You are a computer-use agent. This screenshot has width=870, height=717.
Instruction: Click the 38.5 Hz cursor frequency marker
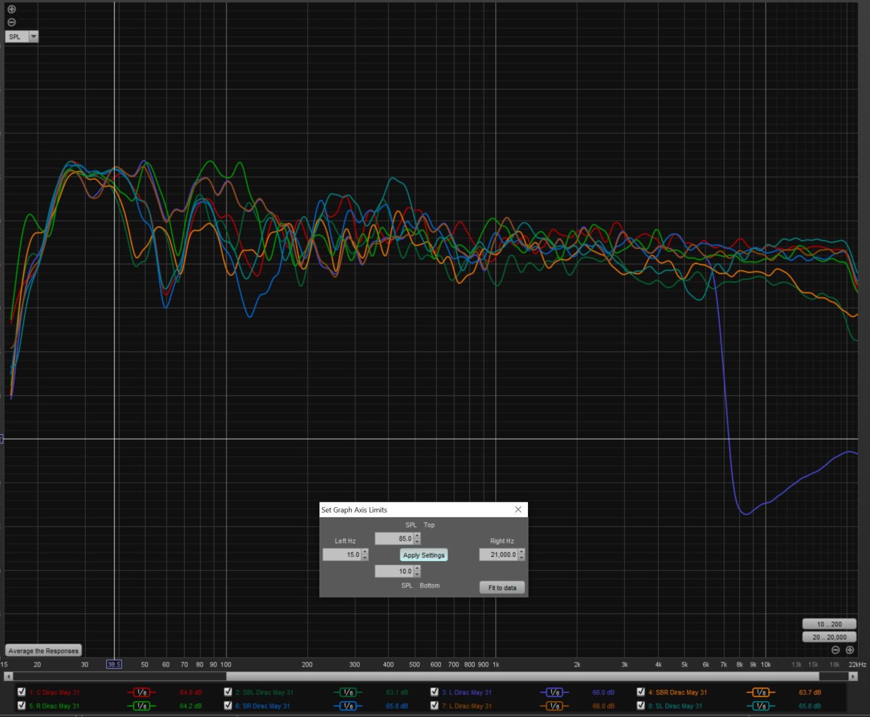[114, 664]
